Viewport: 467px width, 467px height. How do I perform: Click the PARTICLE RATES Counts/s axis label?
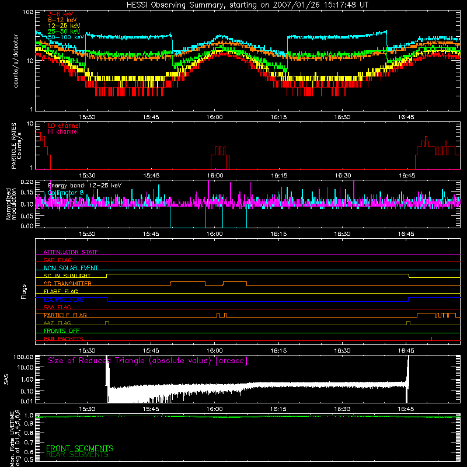pos(16,146)
